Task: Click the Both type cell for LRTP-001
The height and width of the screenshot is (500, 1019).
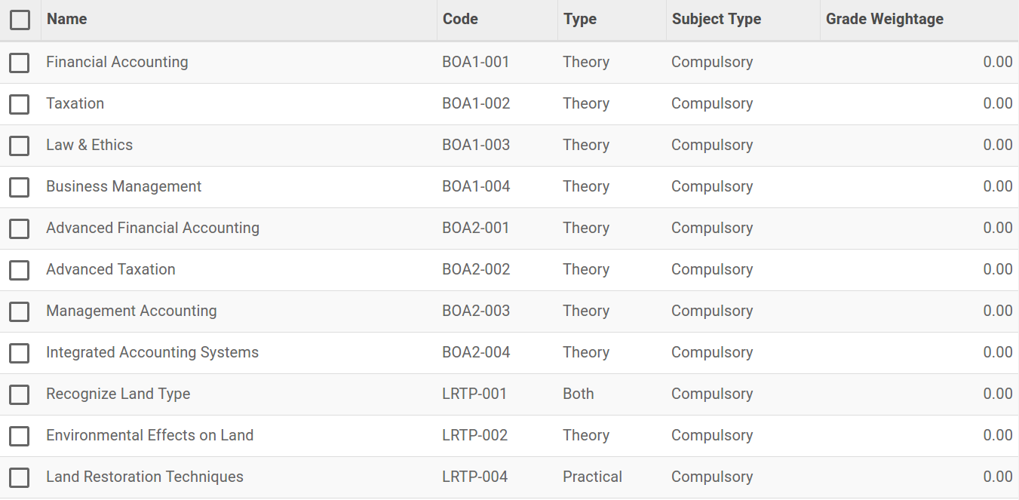Action: coord(578,394)
